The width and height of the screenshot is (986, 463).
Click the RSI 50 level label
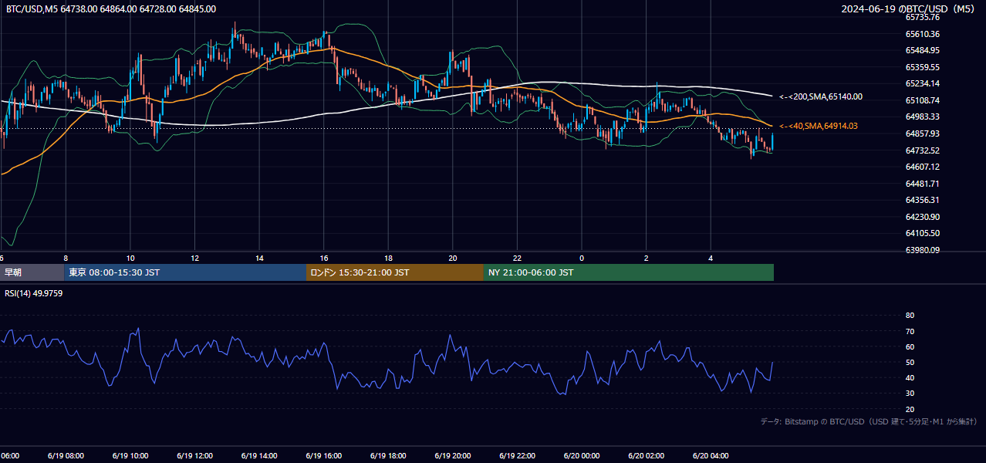click(910, 362)
